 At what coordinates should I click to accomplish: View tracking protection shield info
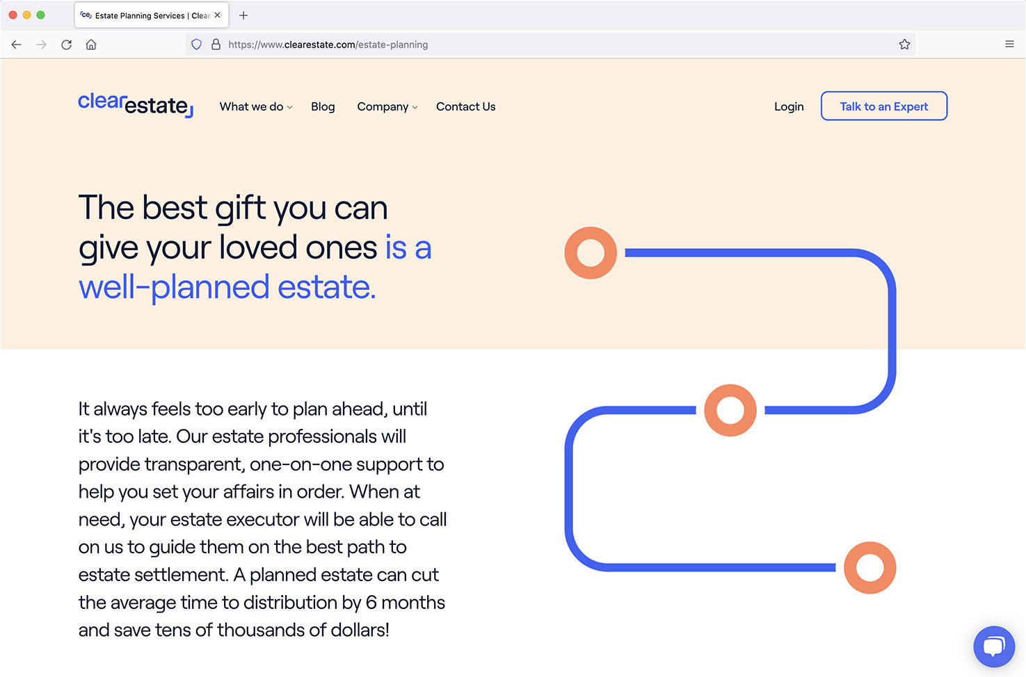197,44
